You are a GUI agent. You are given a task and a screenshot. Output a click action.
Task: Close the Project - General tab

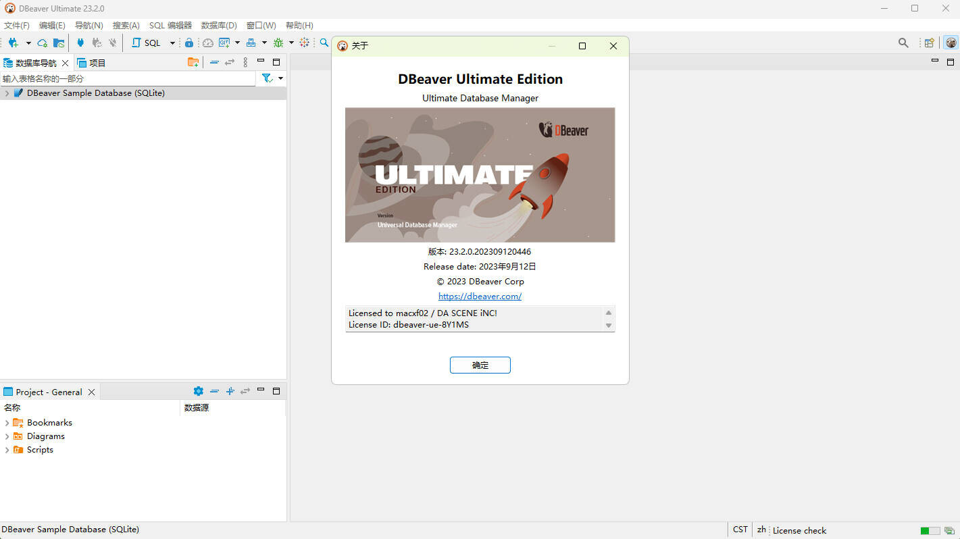click(x=91, y=392)
